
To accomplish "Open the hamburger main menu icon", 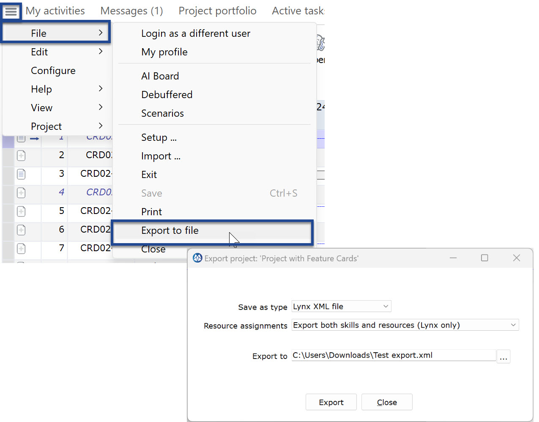I will click(11, 11).
